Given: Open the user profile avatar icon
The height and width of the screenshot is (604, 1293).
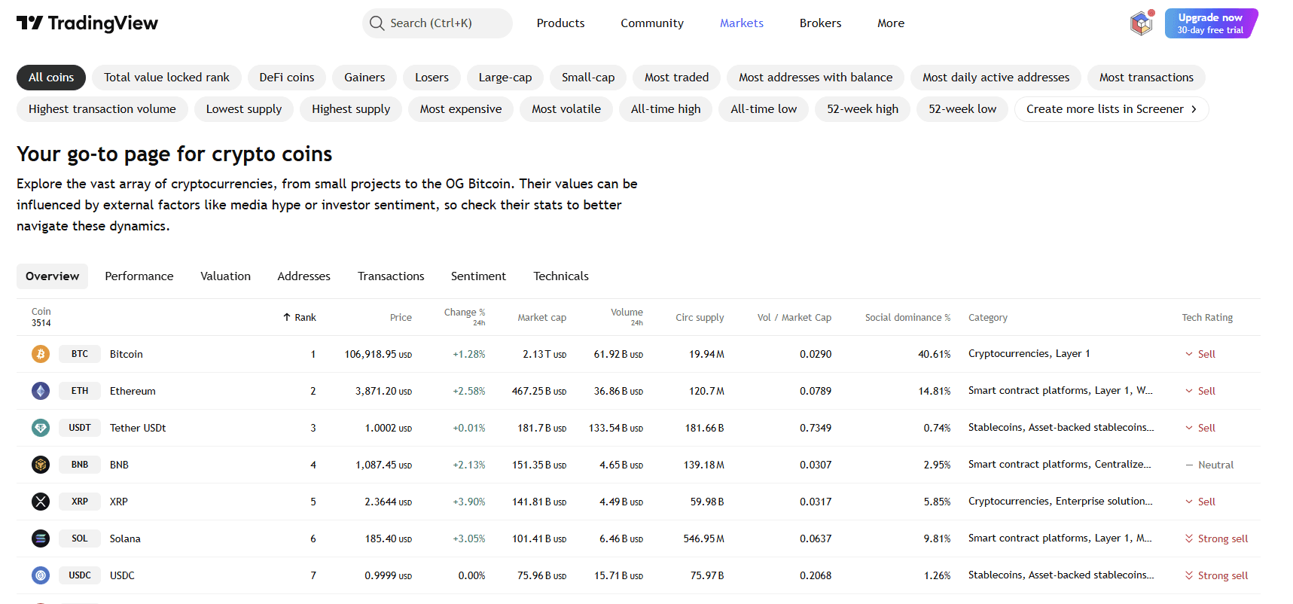Looking at the screenshot, I should tap(1142, 23).
